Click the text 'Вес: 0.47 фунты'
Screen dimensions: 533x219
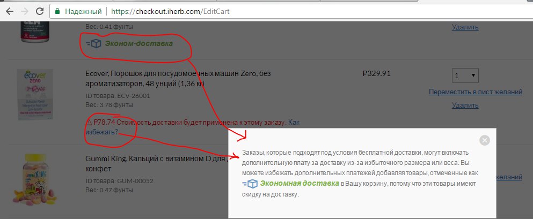(109, 190)
